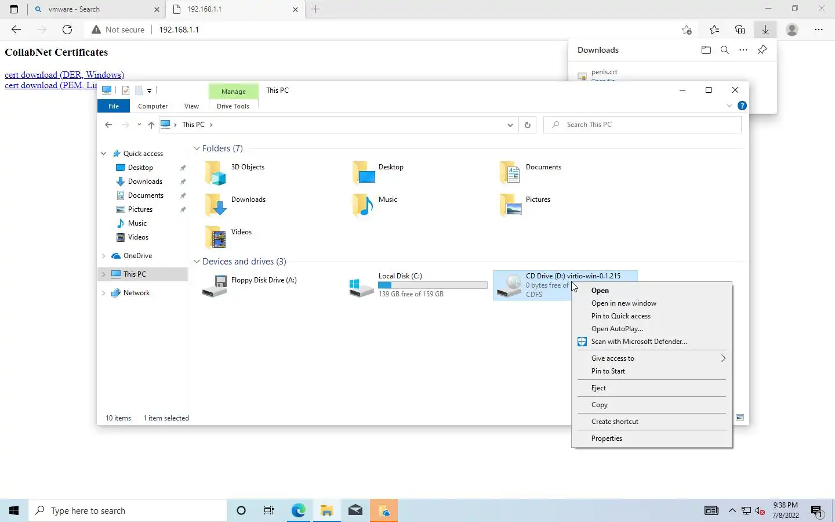Choose Create shortcut

click(x=652, y=422)
